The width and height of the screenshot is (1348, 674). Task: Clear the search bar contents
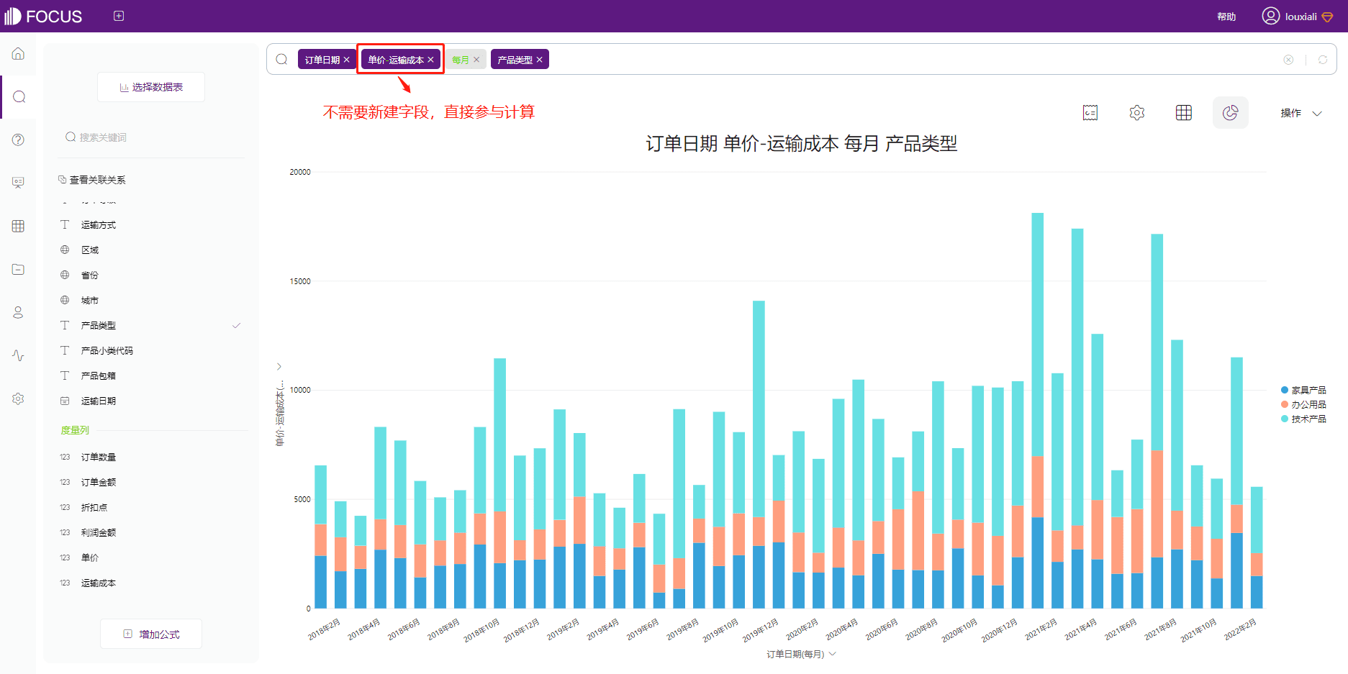(x=1288, y=60)
